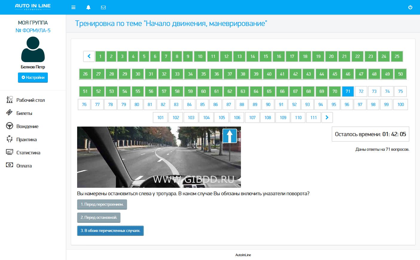Click the Статистика chart icon

coord(10,152)
